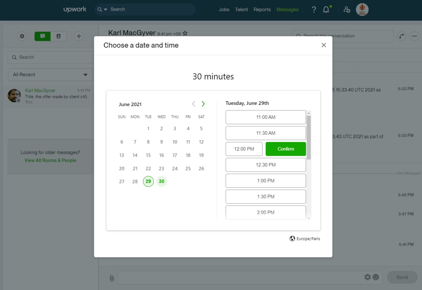Viewport: 422px width, 290px height.
Task: Open View All Rooms & People link
Action: pyautogui.click(x=50, y=160)
